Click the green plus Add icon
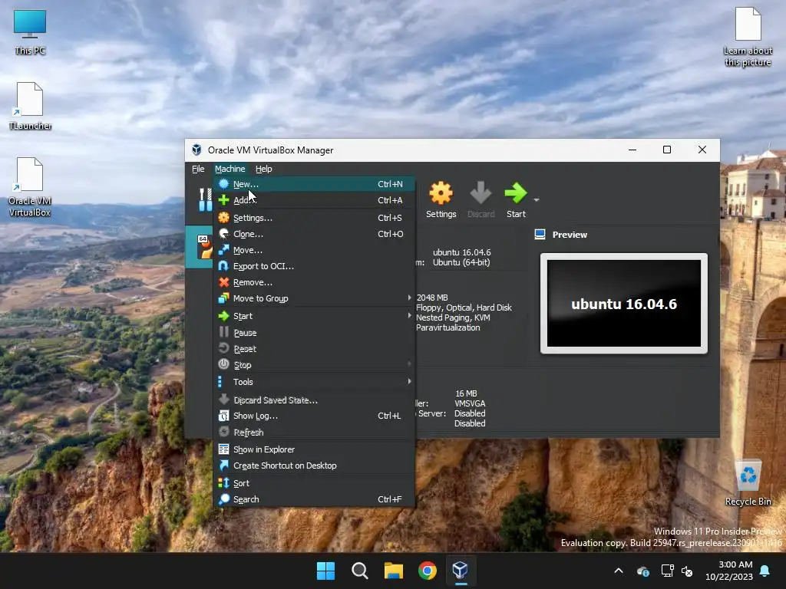Image resolution: width=786 pixels, height=589 pixels. point(223,200)
